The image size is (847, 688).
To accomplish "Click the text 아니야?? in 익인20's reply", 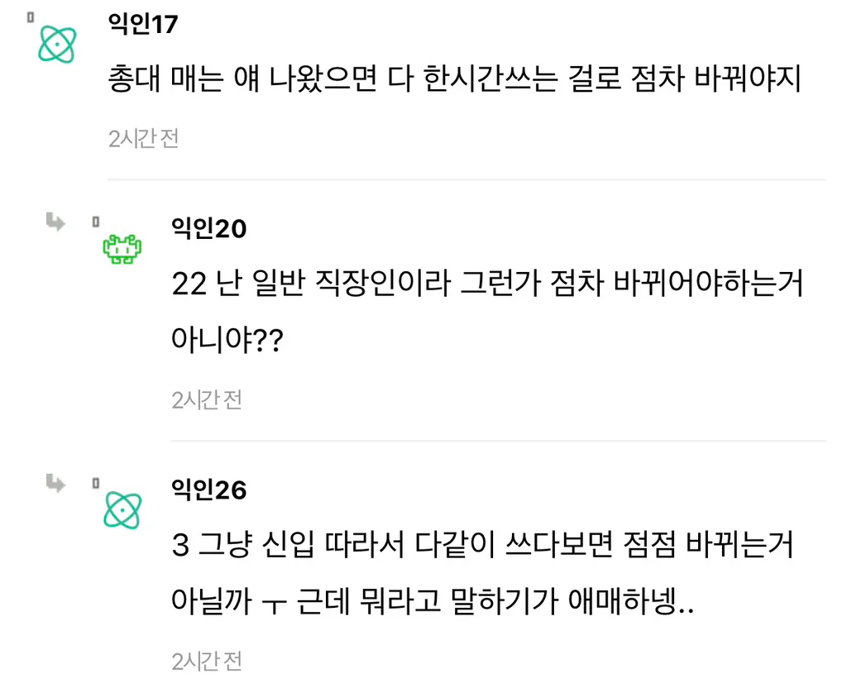I will (x=227, y=340).
